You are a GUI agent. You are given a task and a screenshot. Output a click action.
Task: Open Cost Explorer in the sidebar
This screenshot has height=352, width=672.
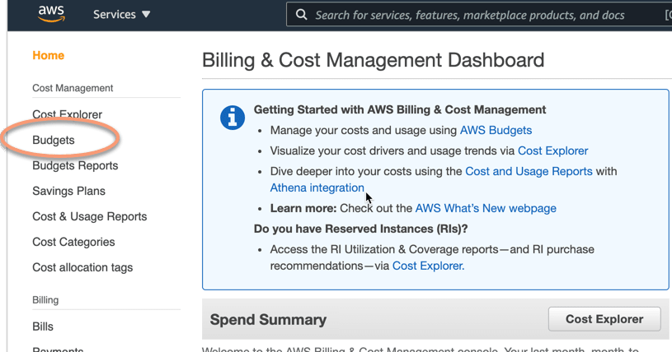[68, 114]
